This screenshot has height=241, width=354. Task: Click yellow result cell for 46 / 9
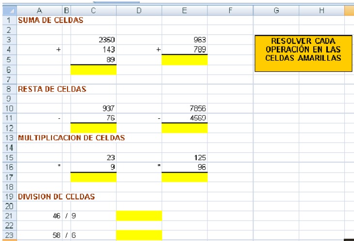[x=139, y=216]
